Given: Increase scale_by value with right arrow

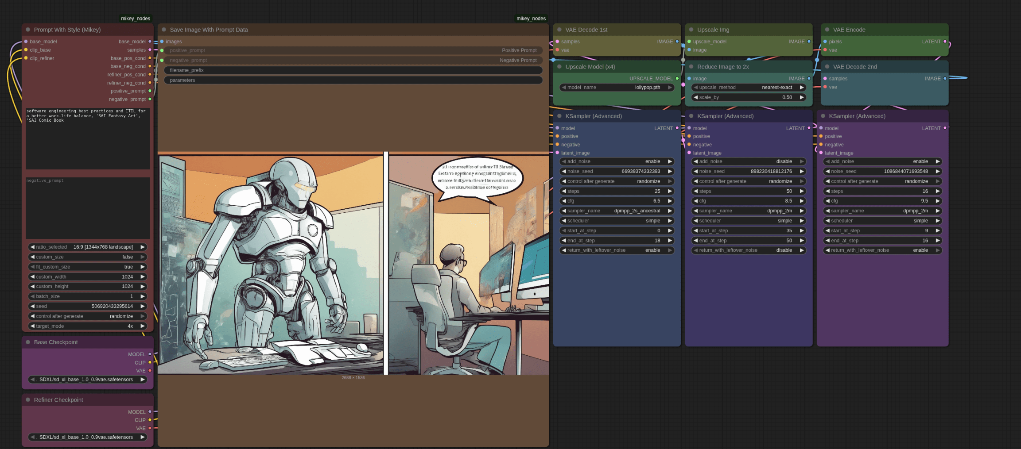Looking at the screenshot, I should (802, 97).
